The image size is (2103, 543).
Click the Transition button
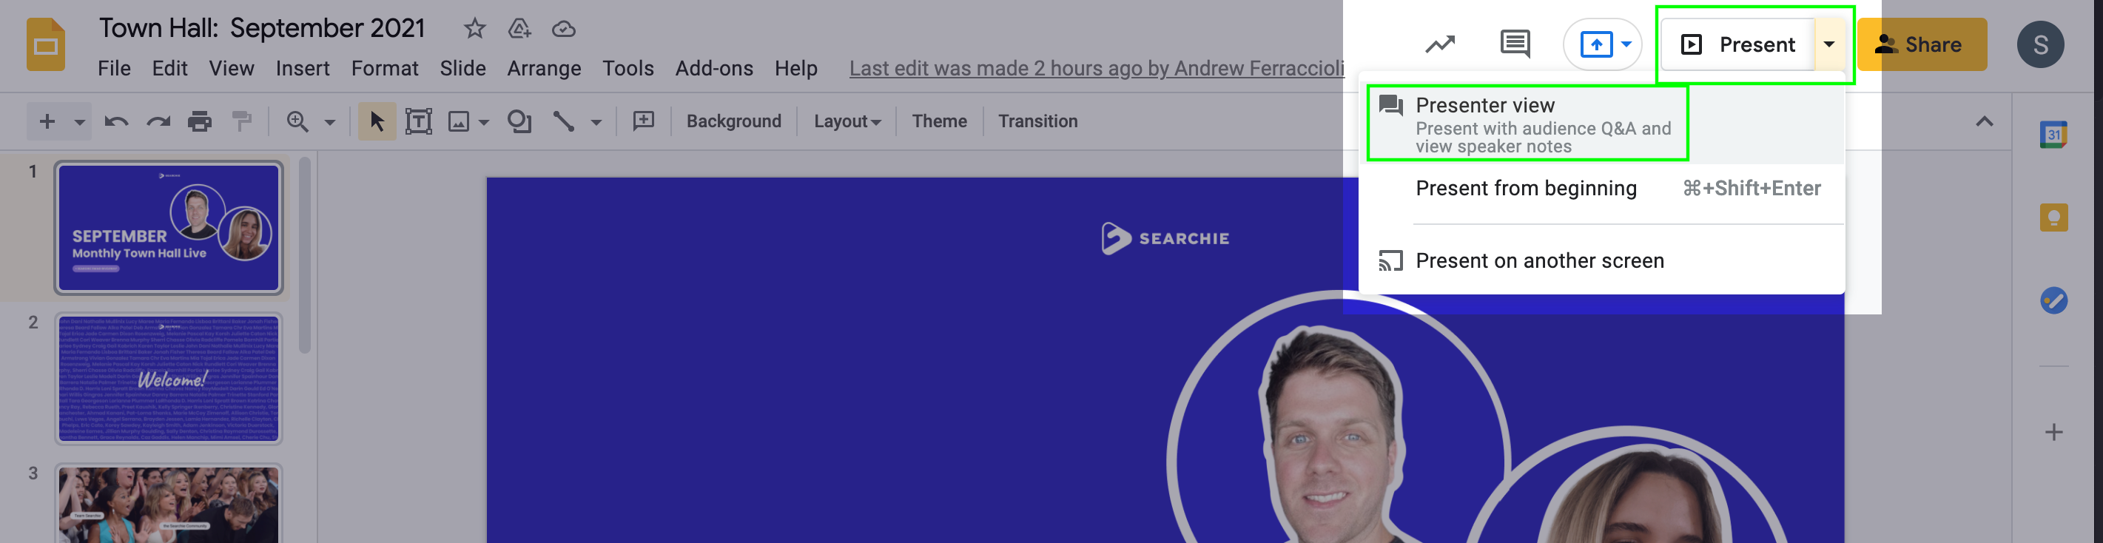coord(1037,121)
